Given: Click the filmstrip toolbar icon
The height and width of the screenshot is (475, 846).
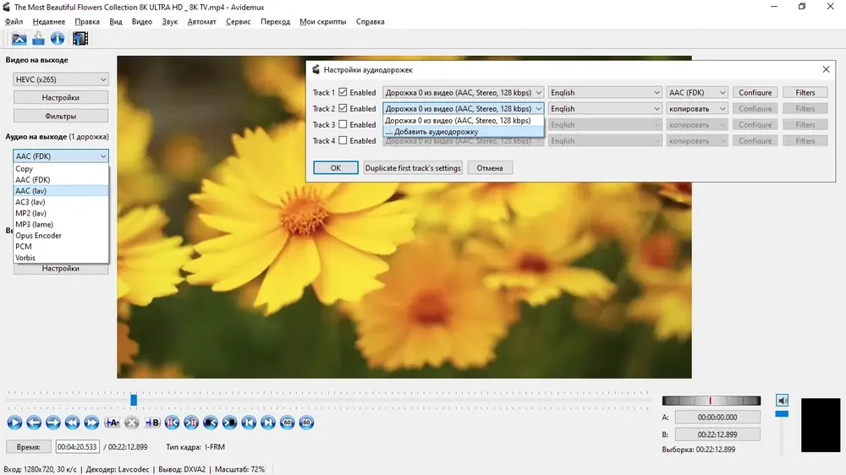Looking at the screenshot, I should click(x=80, y=38).
